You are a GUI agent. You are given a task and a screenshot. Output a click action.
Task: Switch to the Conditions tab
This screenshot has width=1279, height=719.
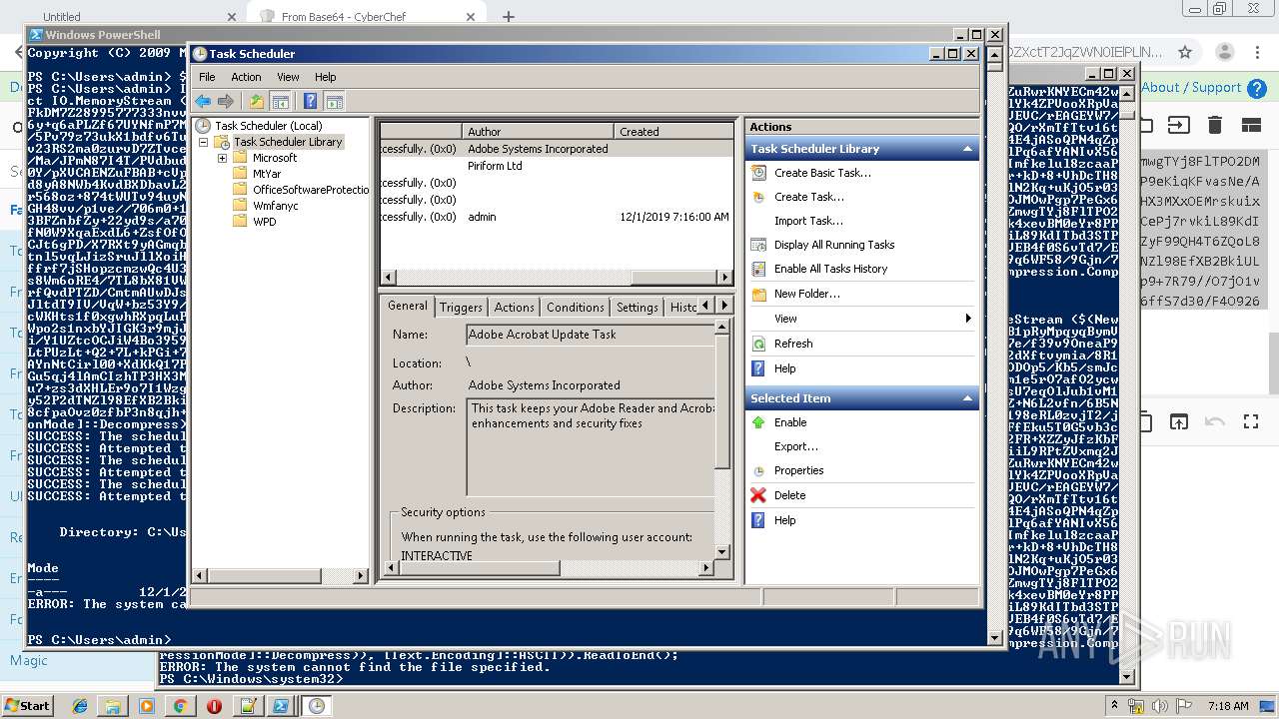point(576,307)
